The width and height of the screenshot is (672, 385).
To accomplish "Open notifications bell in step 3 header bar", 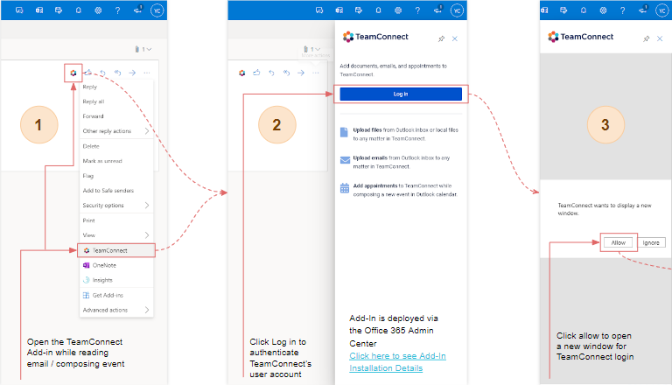I will 584,10.
